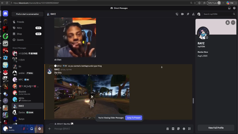
Task: Click the RAYZ header name
Action: (53, 14)
